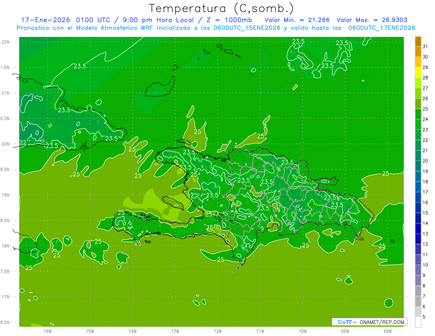Click the 'SisTT - ONAMET/REP.DOM.' credit box
Image resolution: width=435 pixels, height=336 pixels.
click(370, 322)
